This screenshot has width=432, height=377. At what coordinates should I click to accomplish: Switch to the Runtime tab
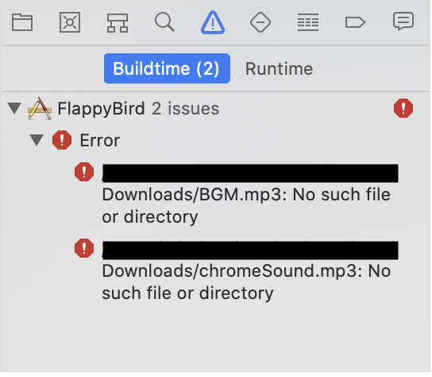(x=279, y=68)
